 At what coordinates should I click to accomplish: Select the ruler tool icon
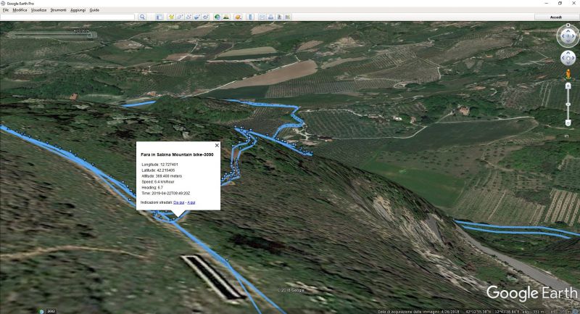(250, 17)
